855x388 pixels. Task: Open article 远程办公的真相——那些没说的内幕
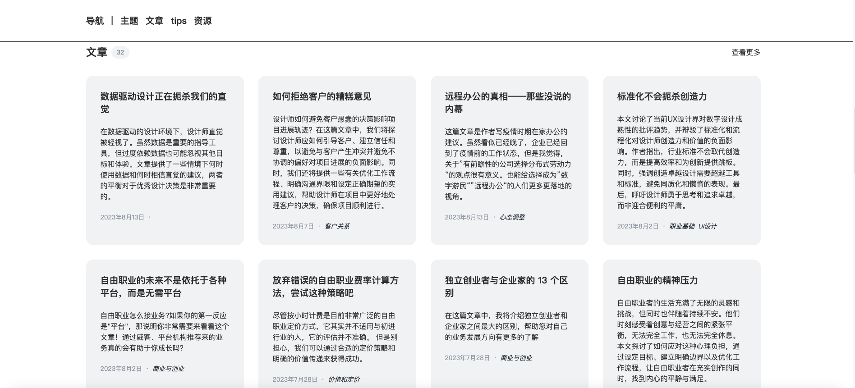coord(508,103)
